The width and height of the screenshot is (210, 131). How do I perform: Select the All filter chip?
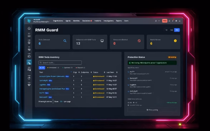click(x=42, y=68)
